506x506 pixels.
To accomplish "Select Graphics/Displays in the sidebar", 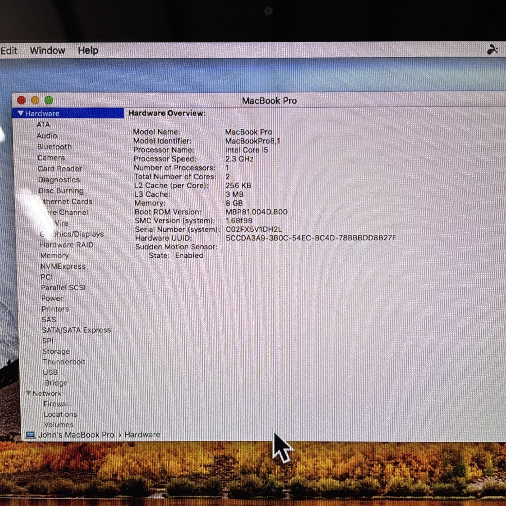I will [72, 234].
